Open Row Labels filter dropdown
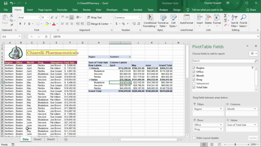 [108, 65]
